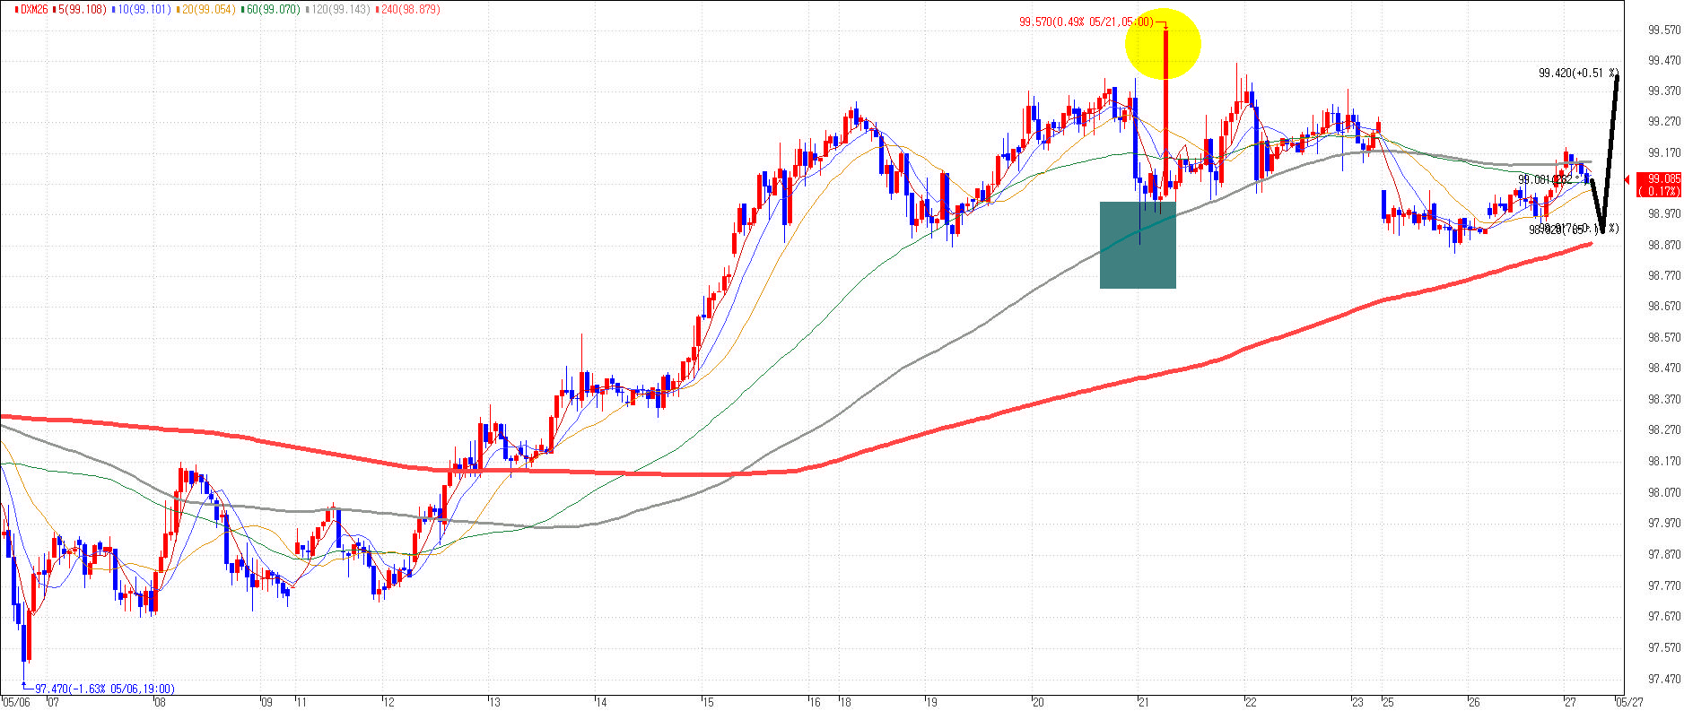The image size is (1684, 711).
Task: Click the 97.870 price axis label
Action: pos(1664,554)
